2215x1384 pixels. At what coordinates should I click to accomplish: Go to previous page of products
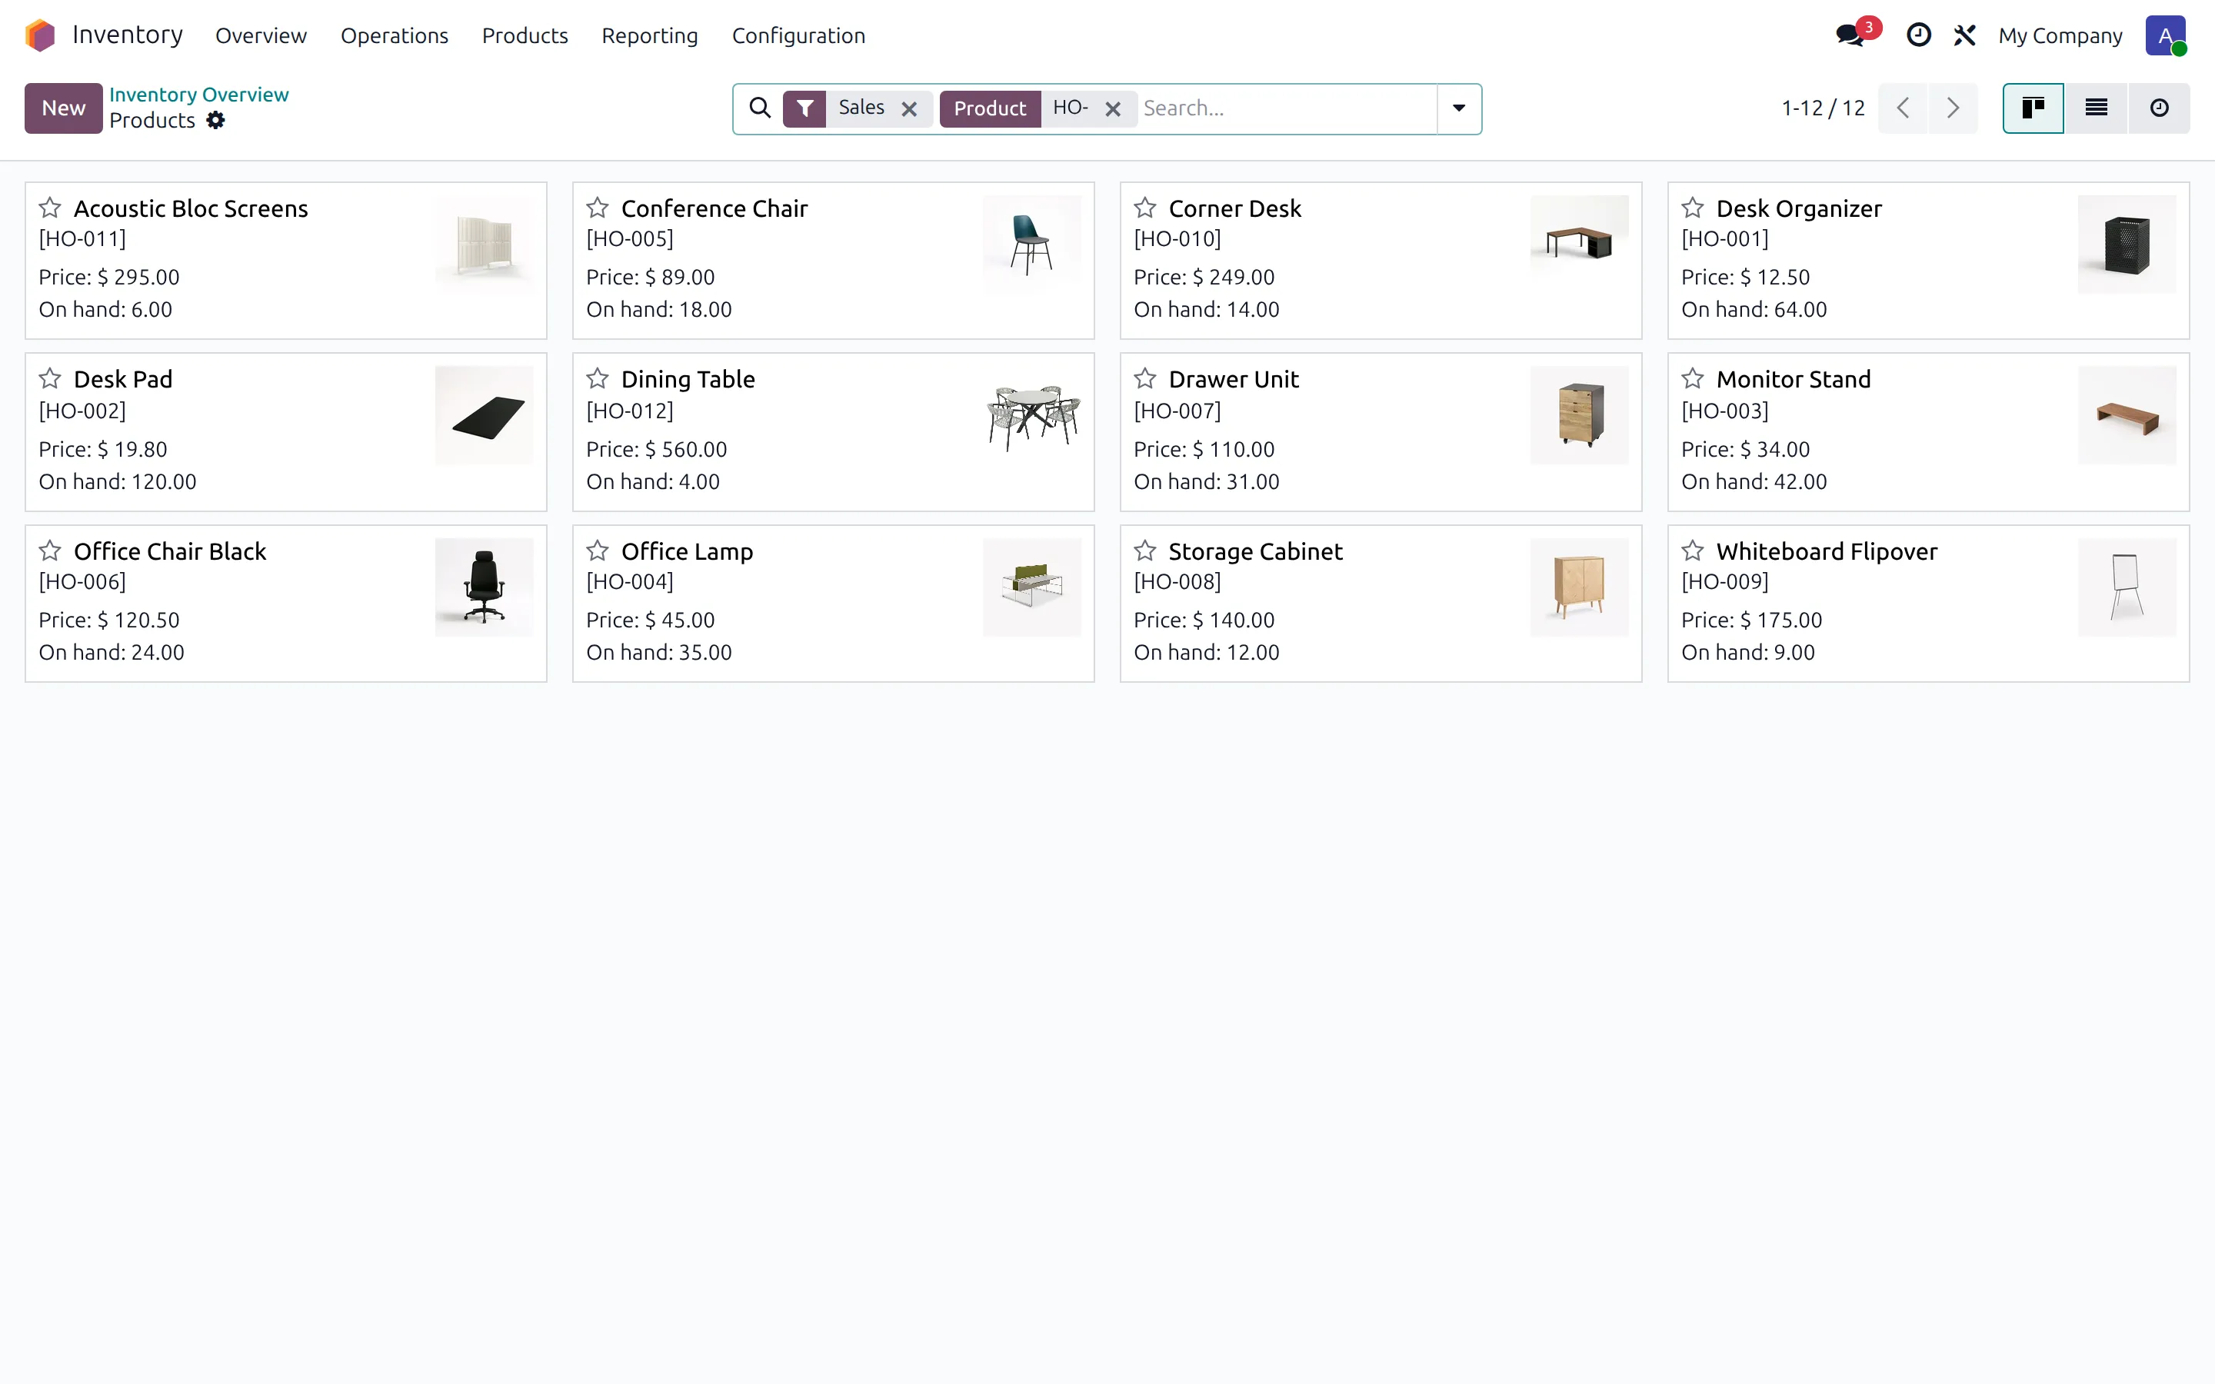coord(1903,108)
